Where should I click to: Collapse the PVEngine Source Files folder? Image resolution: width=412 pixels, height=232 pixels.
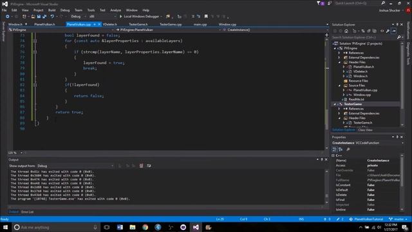pos(339,86)
